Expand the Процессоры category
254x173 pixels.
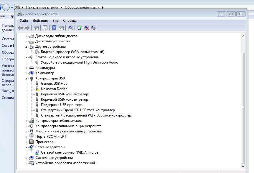[x=26, y=142]
